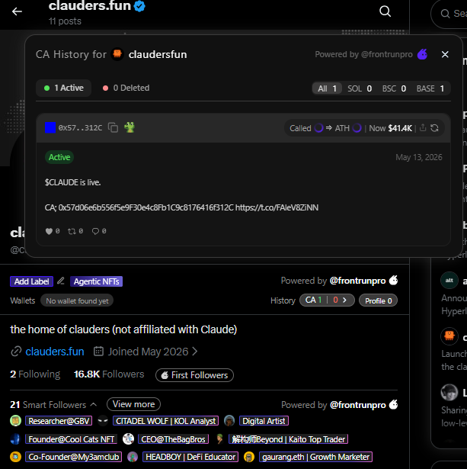Open @frontrunpro link above Smart Followers

click(357, 405)
